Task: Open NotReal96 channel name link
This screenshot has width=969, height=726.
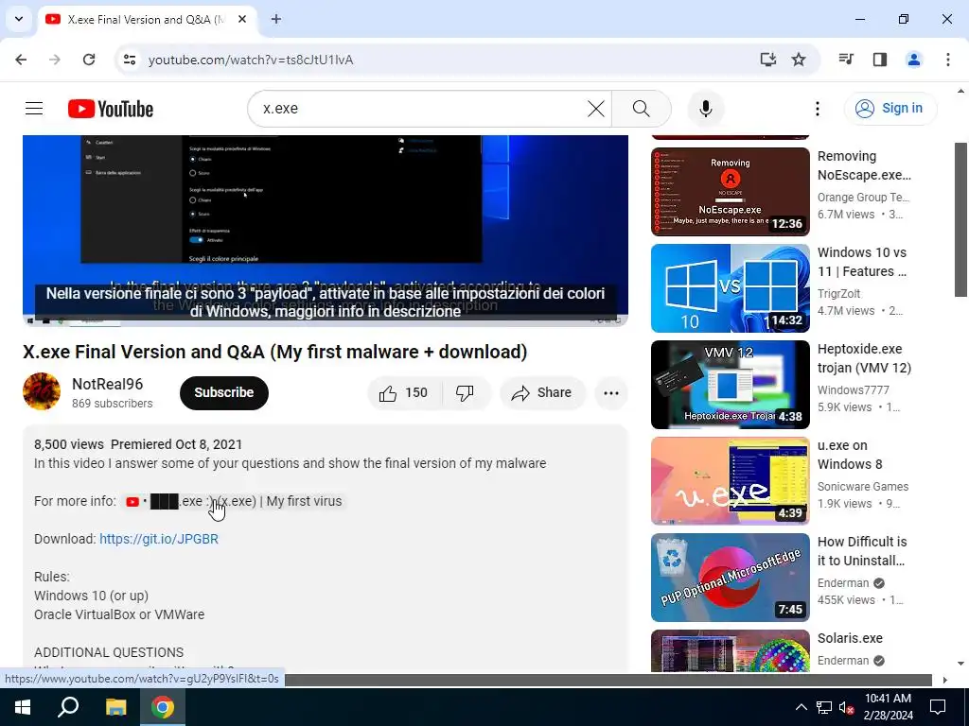Action: pyautogui.click(x=108, y=384)
